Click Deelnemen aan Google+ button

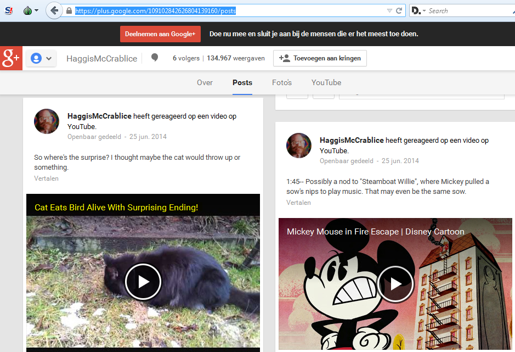point(160,34)
